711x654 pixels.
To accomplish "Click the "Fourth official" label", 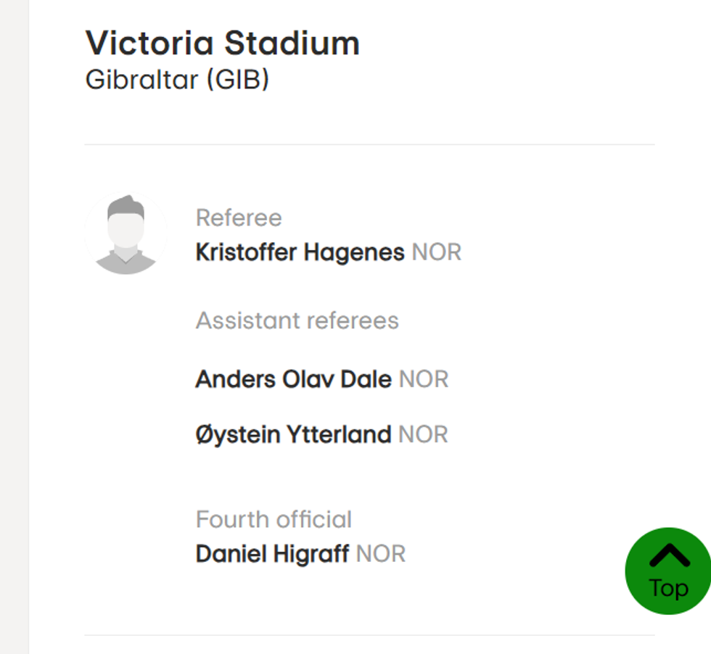I will (274, 519).
